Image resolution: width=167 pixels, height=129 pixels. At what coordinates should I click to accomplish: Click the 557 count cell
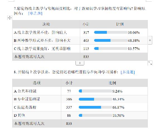(x=69, y=107)
